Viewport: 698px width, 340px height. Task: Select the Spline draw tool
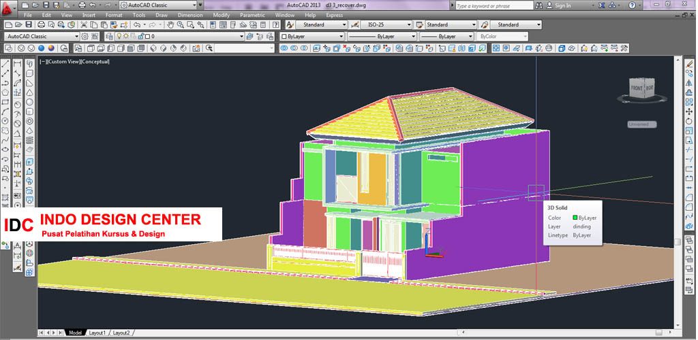tap(5, 140)
